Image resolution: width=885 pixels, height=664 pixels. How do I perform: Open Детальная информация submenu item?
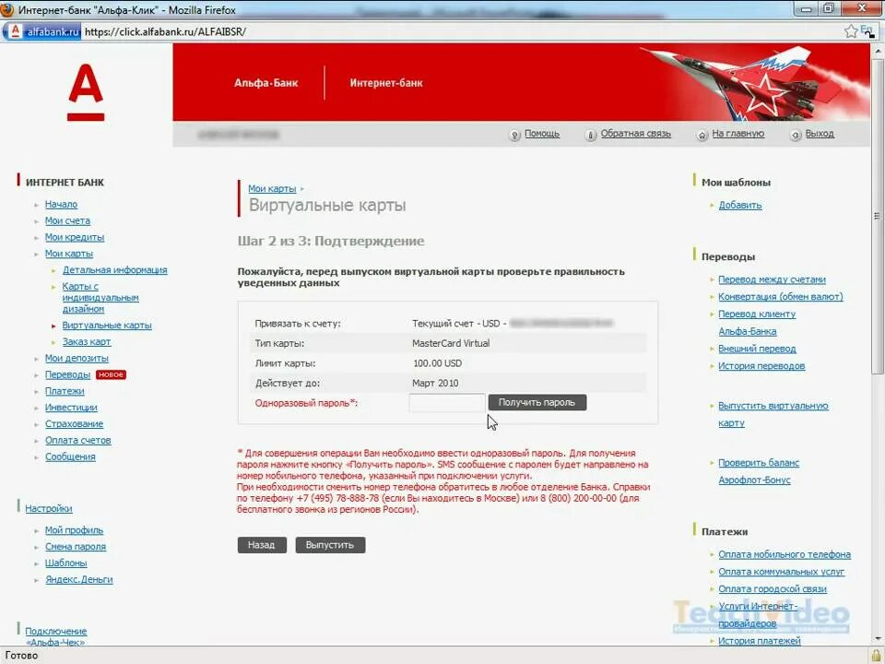[114, 270]
